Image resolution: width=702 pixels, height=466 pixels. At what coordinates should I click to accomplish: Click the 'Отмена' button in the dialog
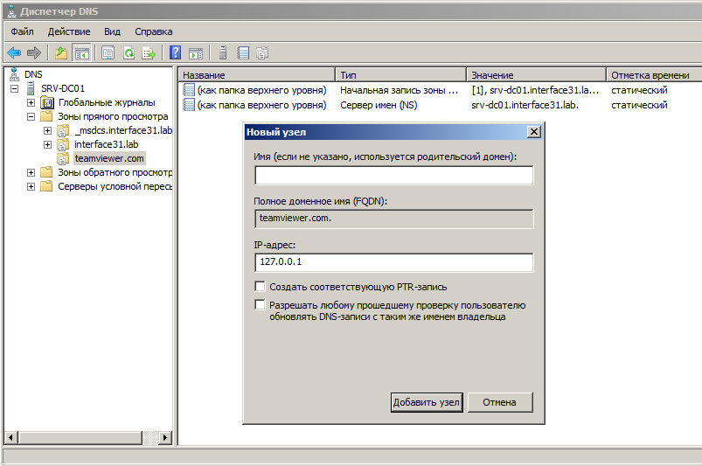click(499, 402)
